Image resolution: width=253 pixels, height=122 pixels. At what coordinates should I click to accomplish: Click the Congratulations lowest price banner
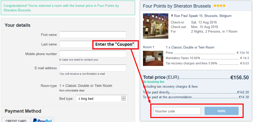(68, 8)
